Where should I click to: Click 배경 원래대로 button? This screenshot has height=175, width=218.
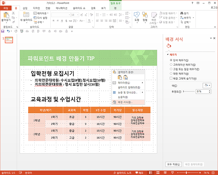click(x=194, y=164)
